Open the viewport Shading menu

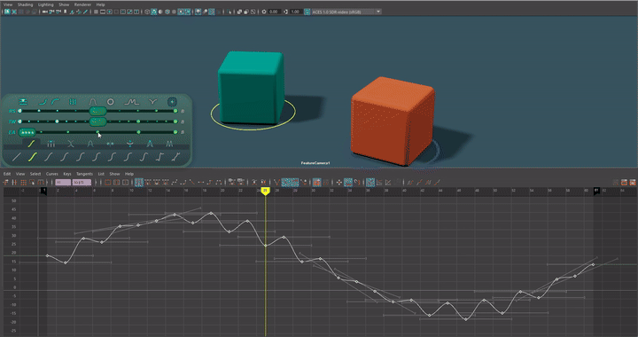(x=25, y=4)
